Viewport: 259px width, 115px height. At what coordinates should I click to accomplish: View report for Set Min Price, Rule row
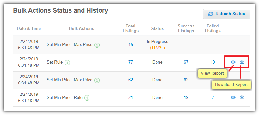point(233,98)
